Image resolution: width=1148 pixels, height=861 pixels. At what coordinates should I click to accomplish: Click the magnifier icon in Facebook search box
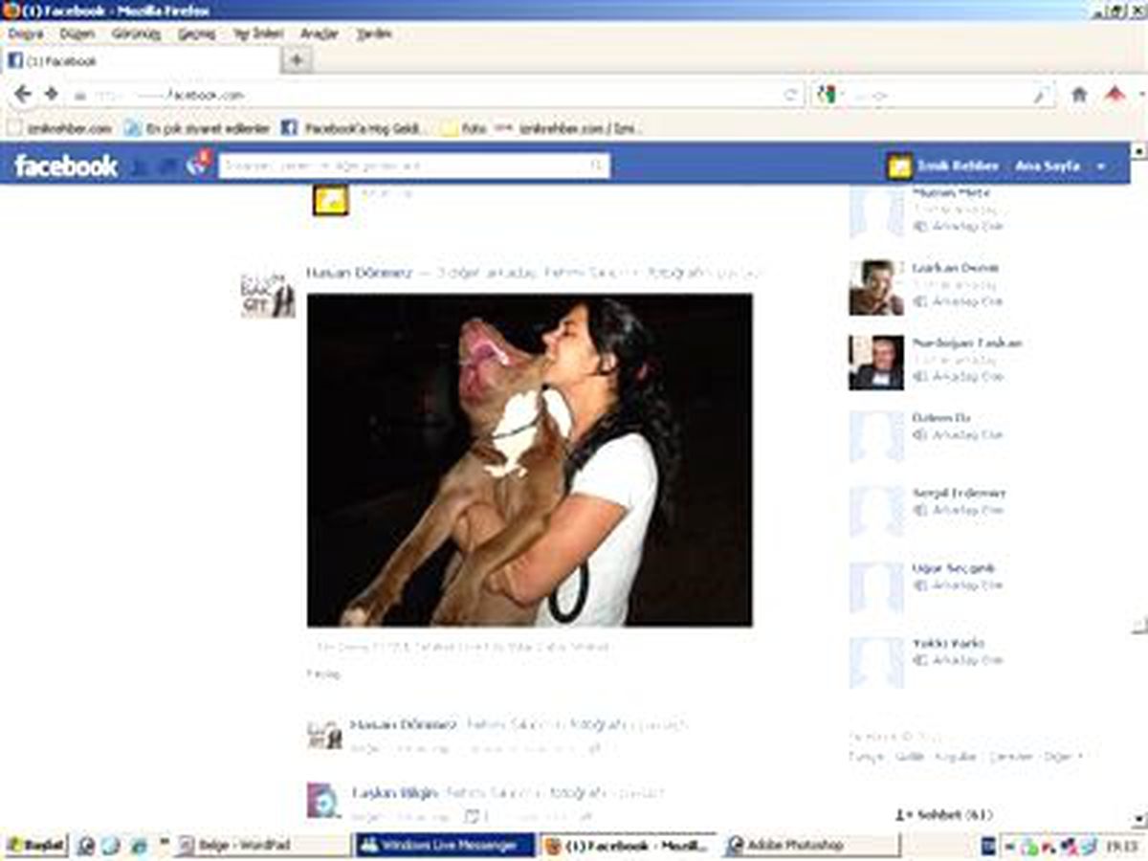point(596,166)
